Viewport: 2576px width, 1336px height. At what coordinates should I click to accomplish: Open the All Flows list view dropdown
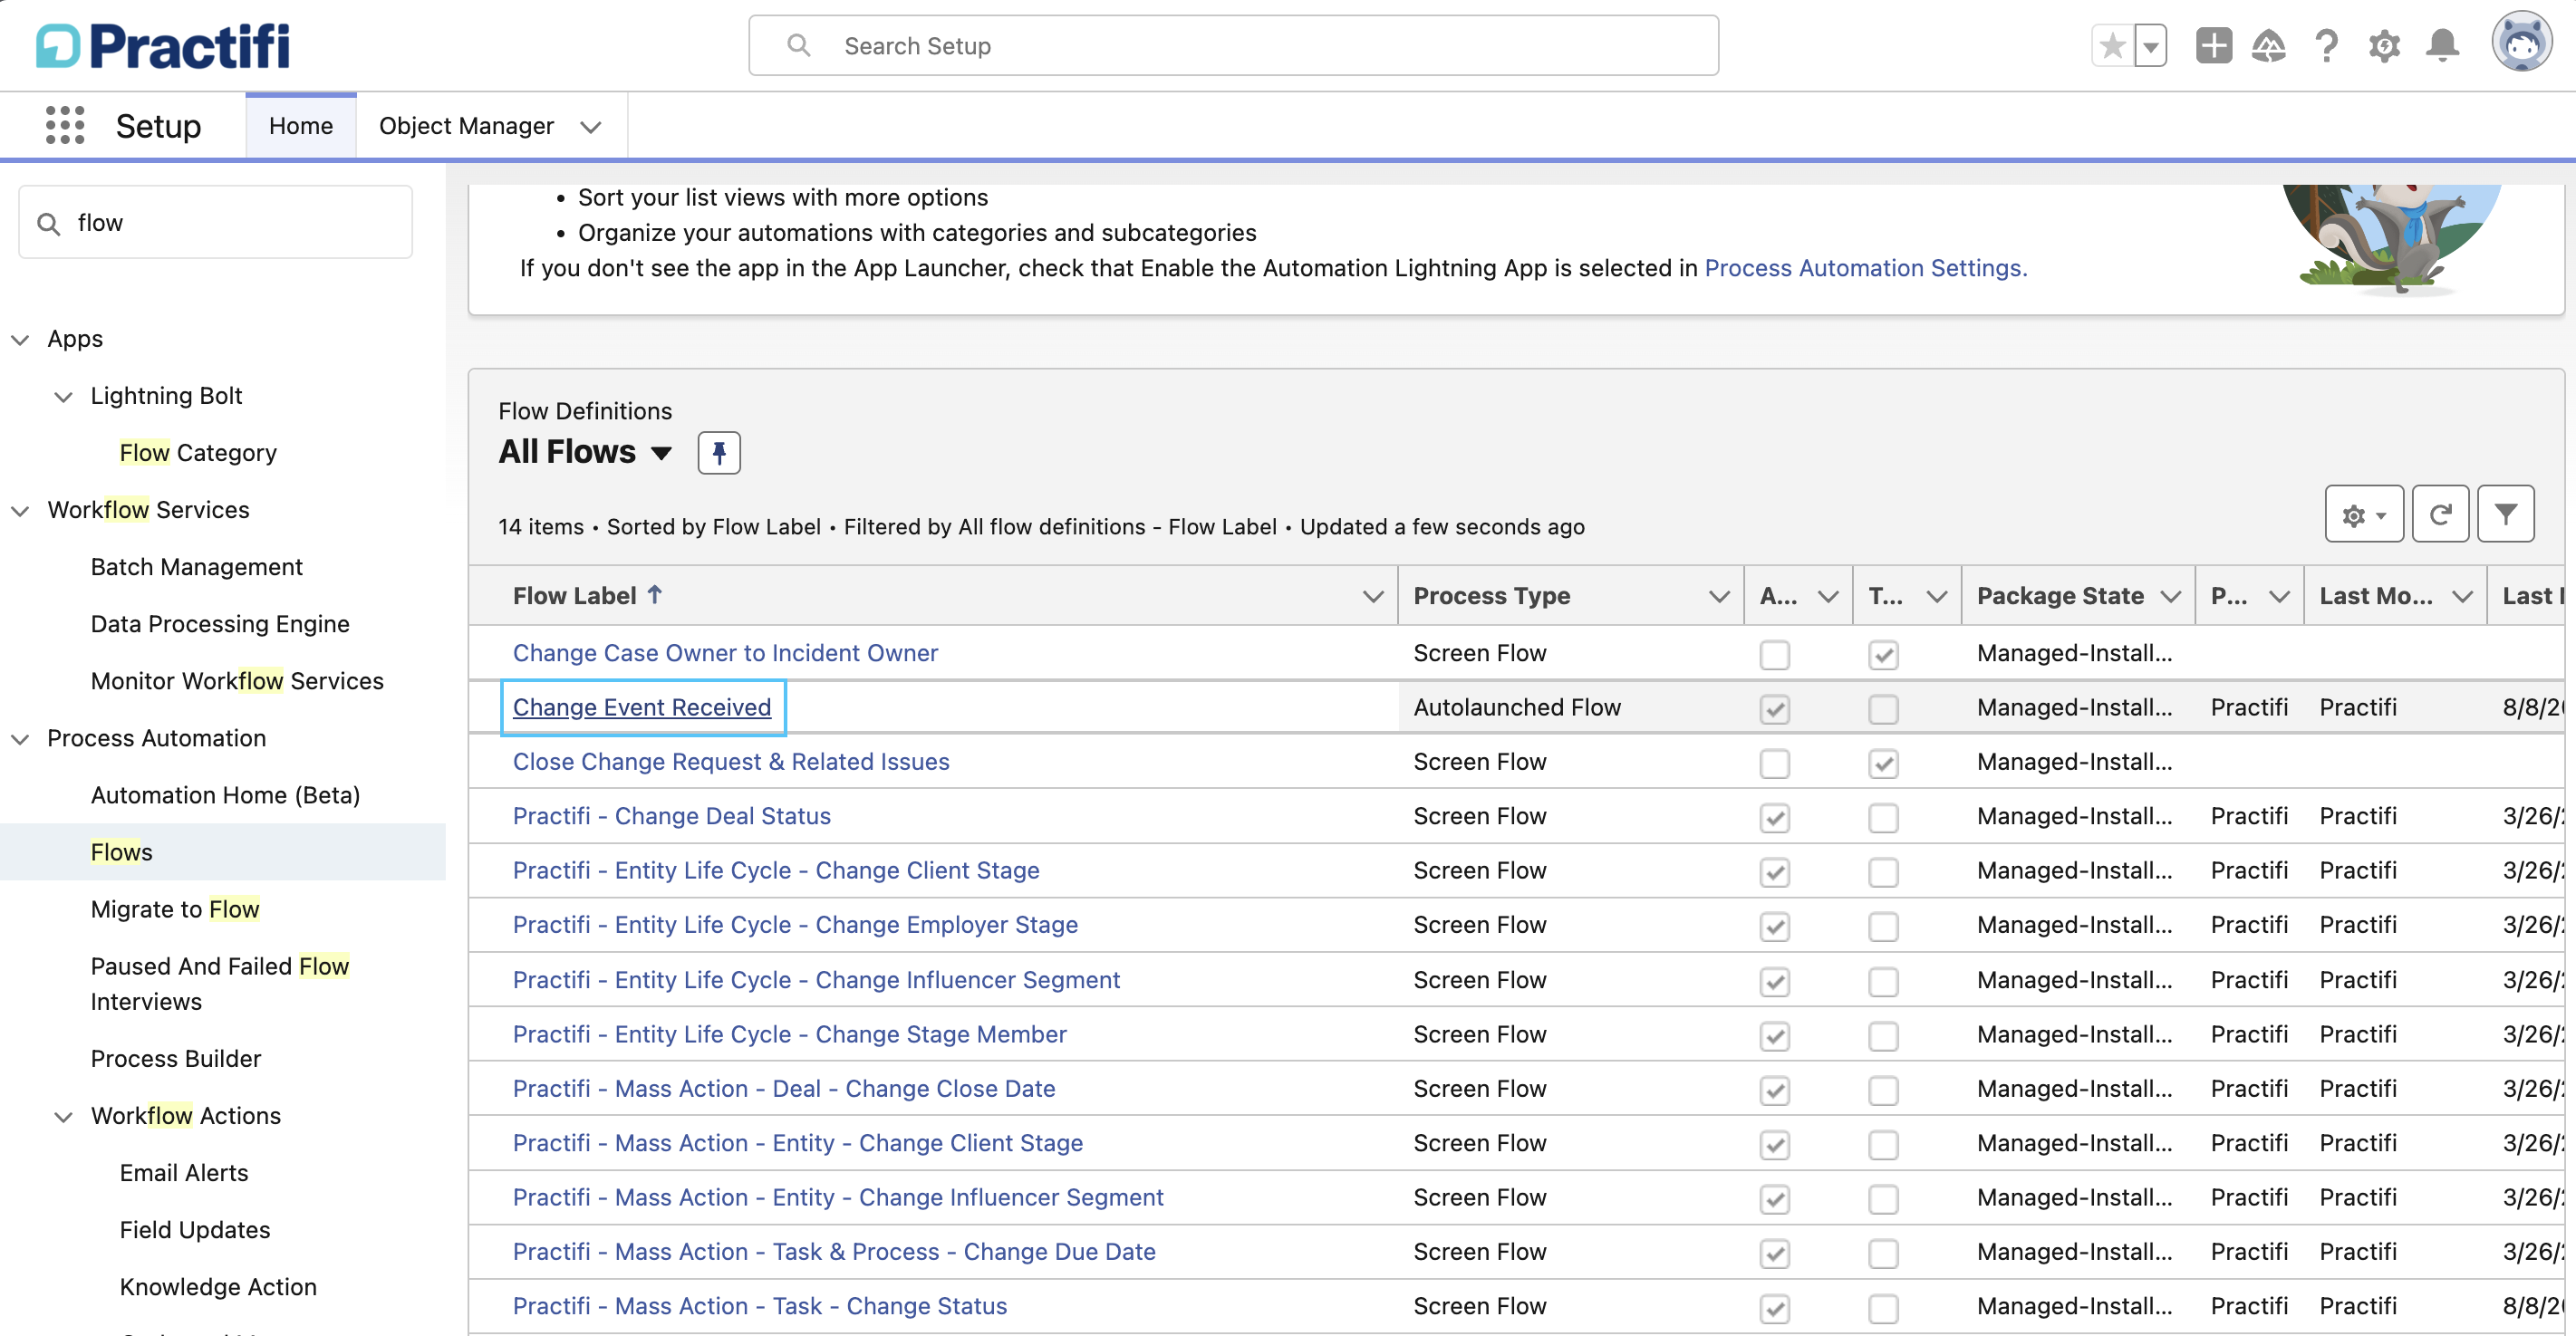(x=661, y=453)
